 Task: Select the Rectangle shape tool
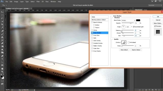(x=2, y=65)
